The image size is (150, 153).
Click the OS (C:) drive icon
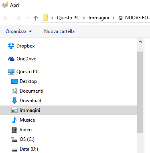click(x=14, y=140)
